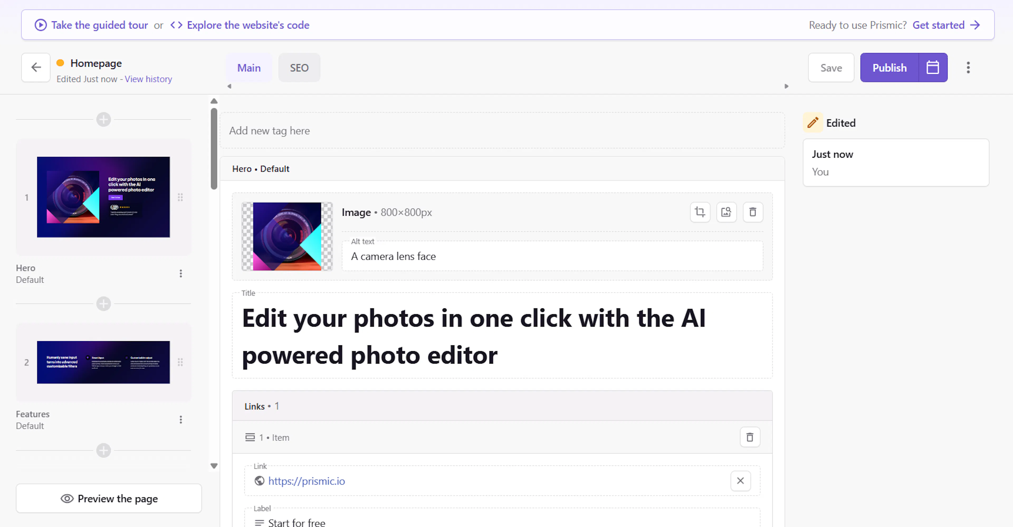Viewport: 1013px width, 527px height.
Task: Add a new slice between Hero and Features
Action: [103, 303]
